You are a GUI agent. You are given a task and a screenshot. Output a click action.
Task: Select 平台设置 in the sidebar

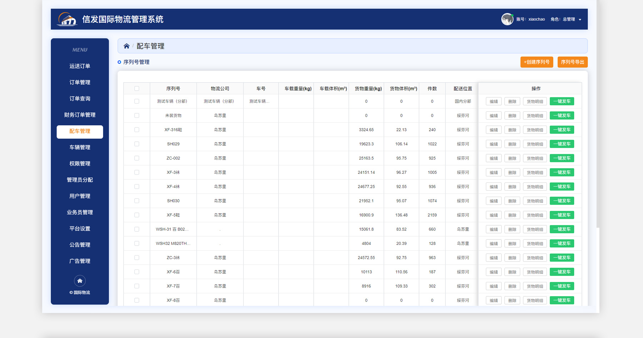click(x=80, y=228)
